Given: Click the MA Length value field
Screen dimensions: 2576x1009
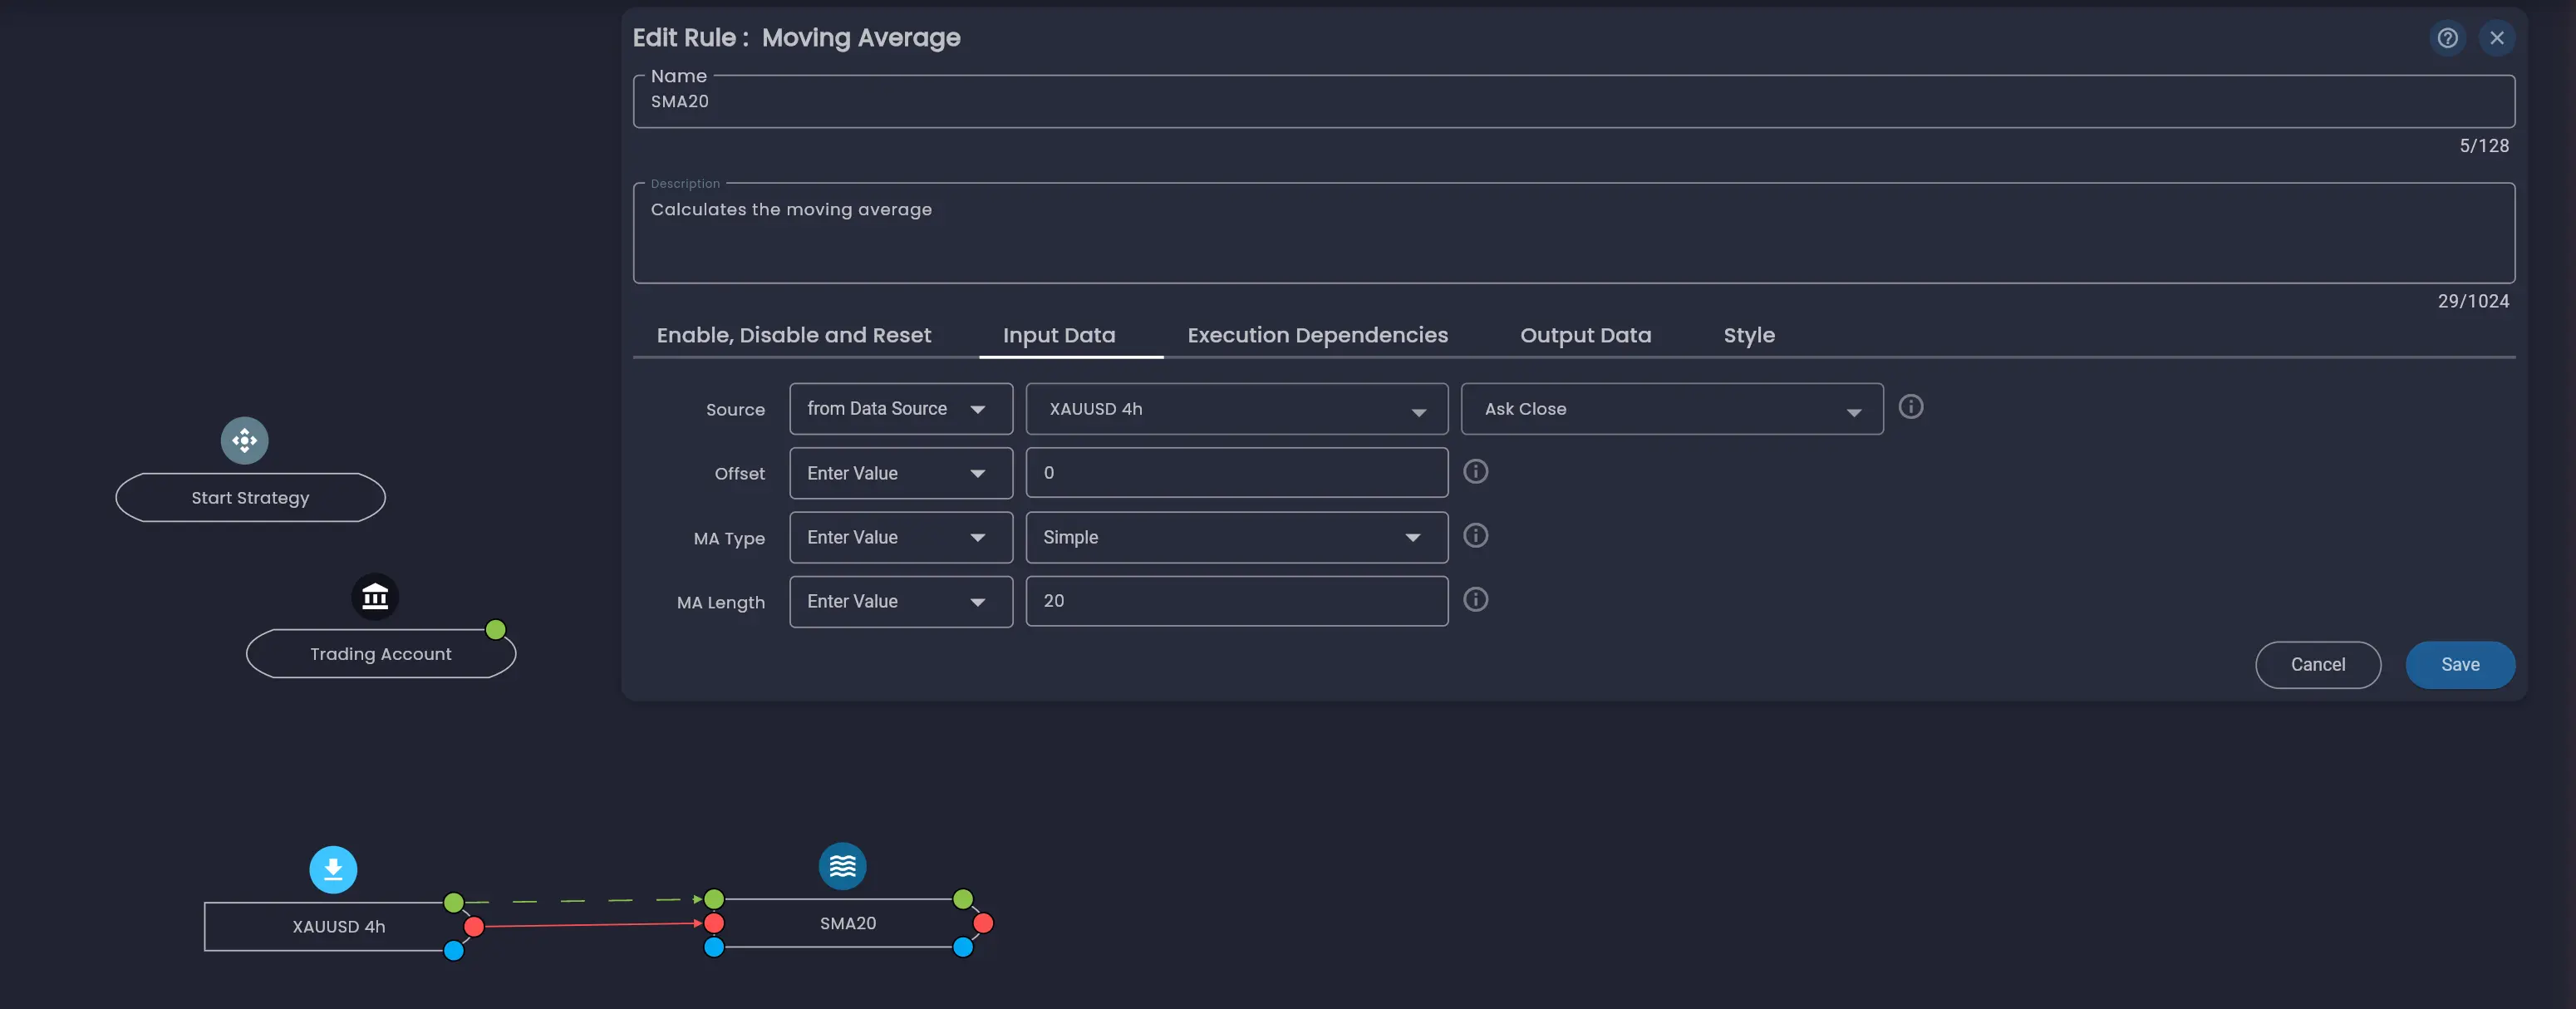Looking at the screenshot, I should pyautogui.click(x=1236, y=601).
